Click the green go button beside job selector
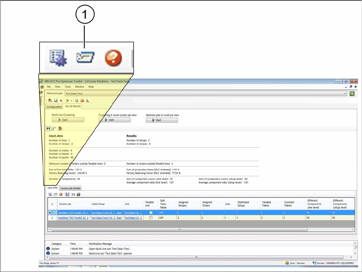 pos(352,94)
